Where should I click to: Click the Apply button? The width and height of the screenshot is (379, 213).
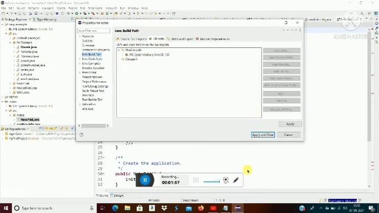[x=290, y=124]
